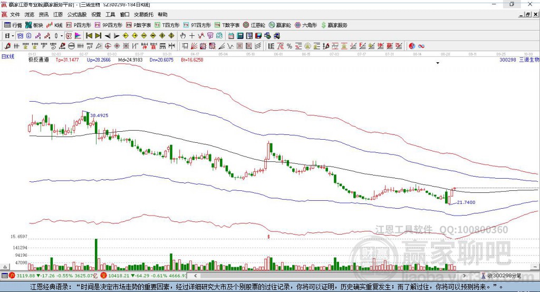Click the 38.4925 high price label
The width and height of the screenshot is (540, 292).
pos(99,115)
